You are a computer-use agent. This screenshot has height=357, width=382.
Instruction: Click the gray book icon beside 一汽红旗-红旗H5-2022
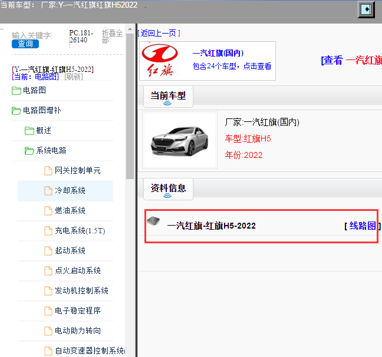tap(153, 221)
